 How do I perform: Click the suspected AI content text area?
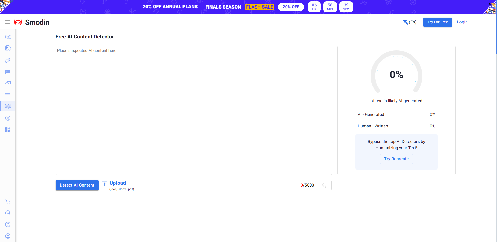pos(194,110)
